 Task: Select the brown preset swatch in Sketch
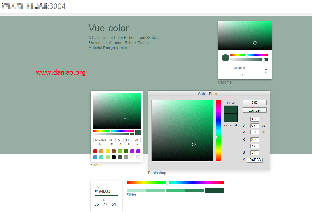click(114, 151)
